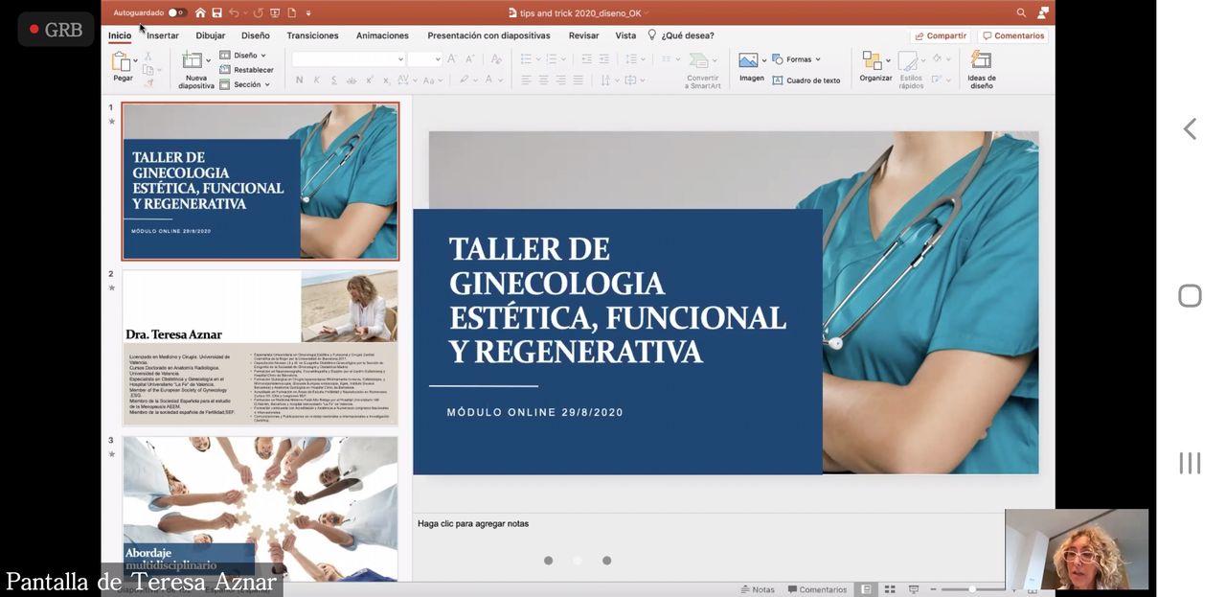Start slideshow from the title bar icon
The height and width of the screenshot is (597, 1226).
(275, 12)
